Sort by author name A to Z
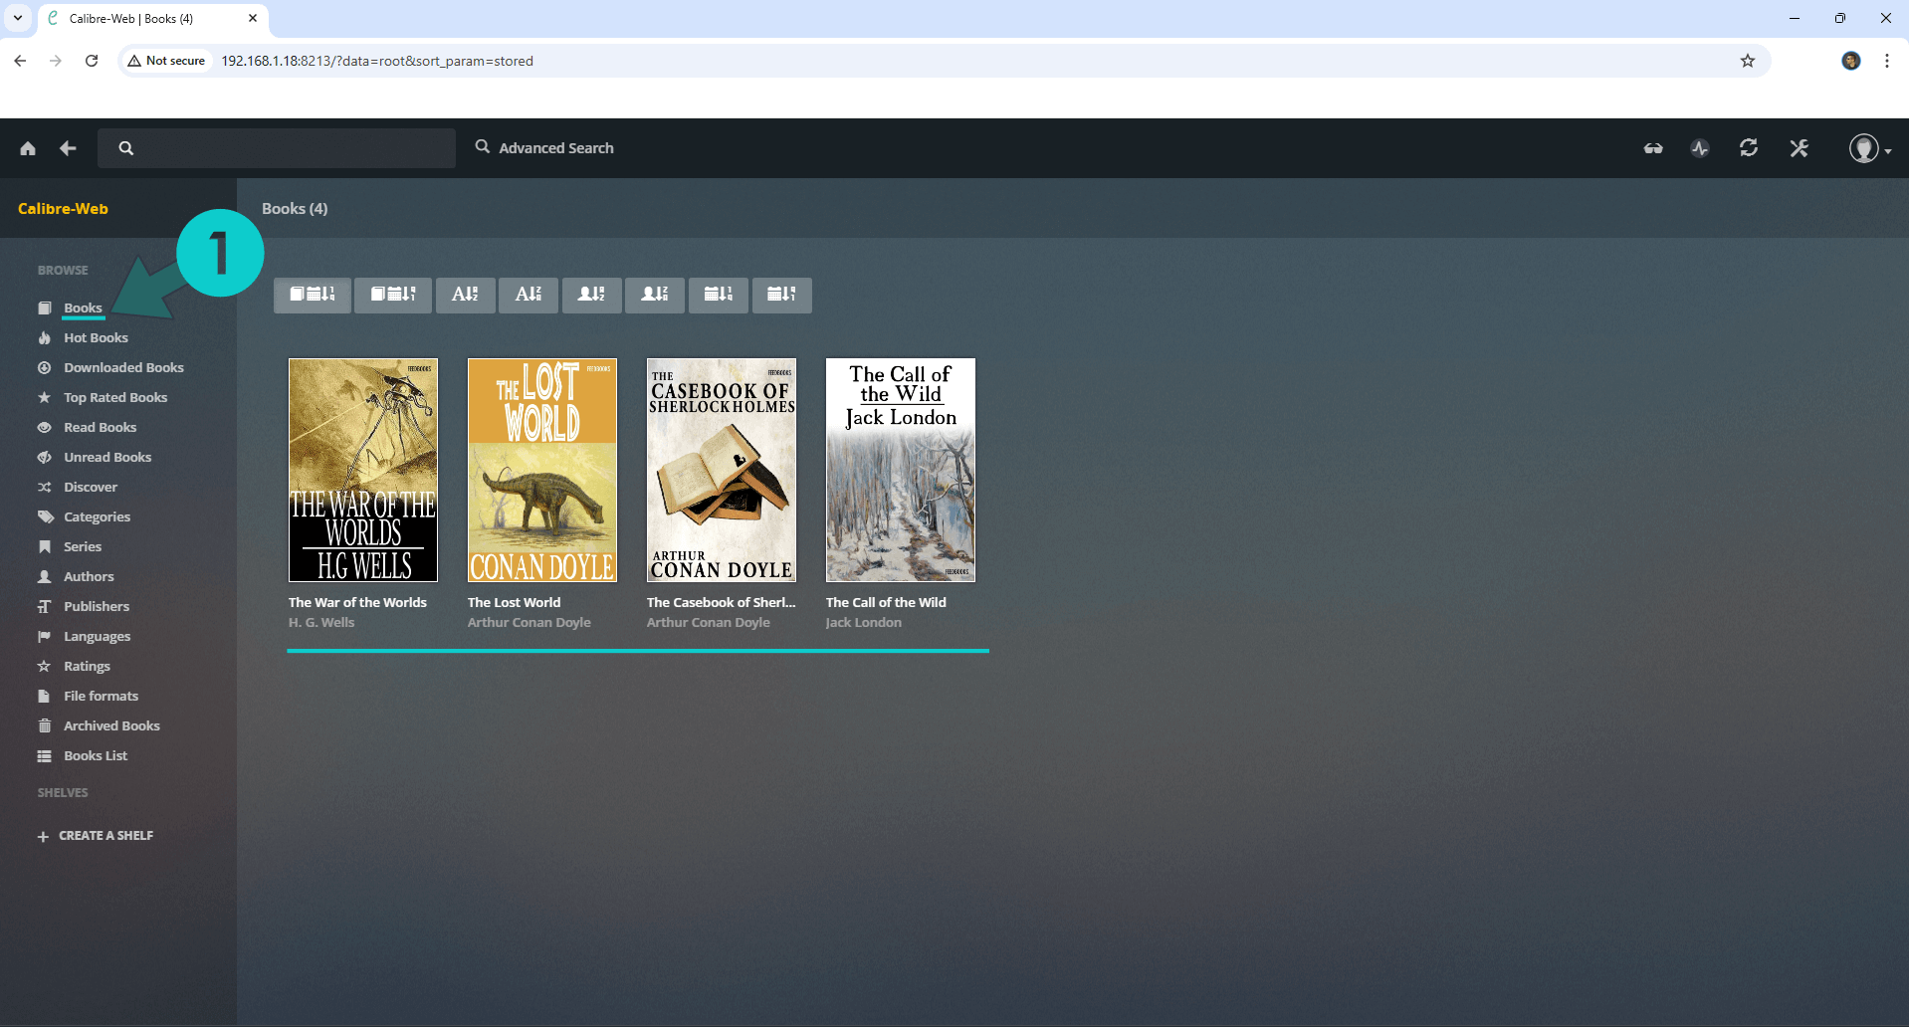Viewport: 1909px width, 1027px height. (592, 295)
